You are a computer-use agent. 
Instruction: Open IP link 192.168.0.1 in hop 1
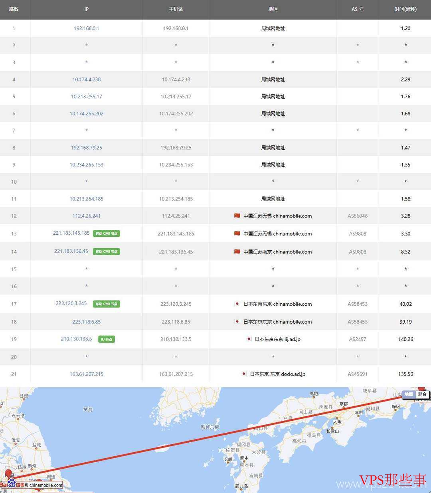(87, 28)
